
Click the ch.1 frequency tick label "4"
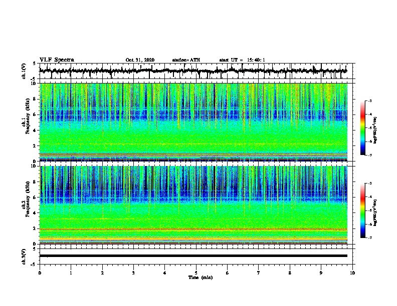pyautogui.click(x=35, y=130)
